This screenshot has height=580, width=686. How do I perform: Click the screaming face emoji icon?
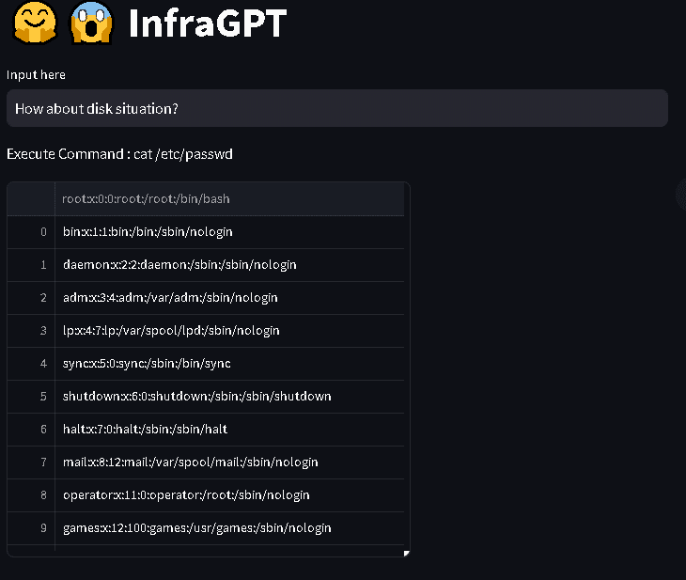91,23
